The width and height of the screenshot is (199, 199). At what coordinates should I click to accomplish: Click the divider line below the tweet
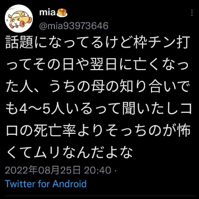[x=100, y=196]
